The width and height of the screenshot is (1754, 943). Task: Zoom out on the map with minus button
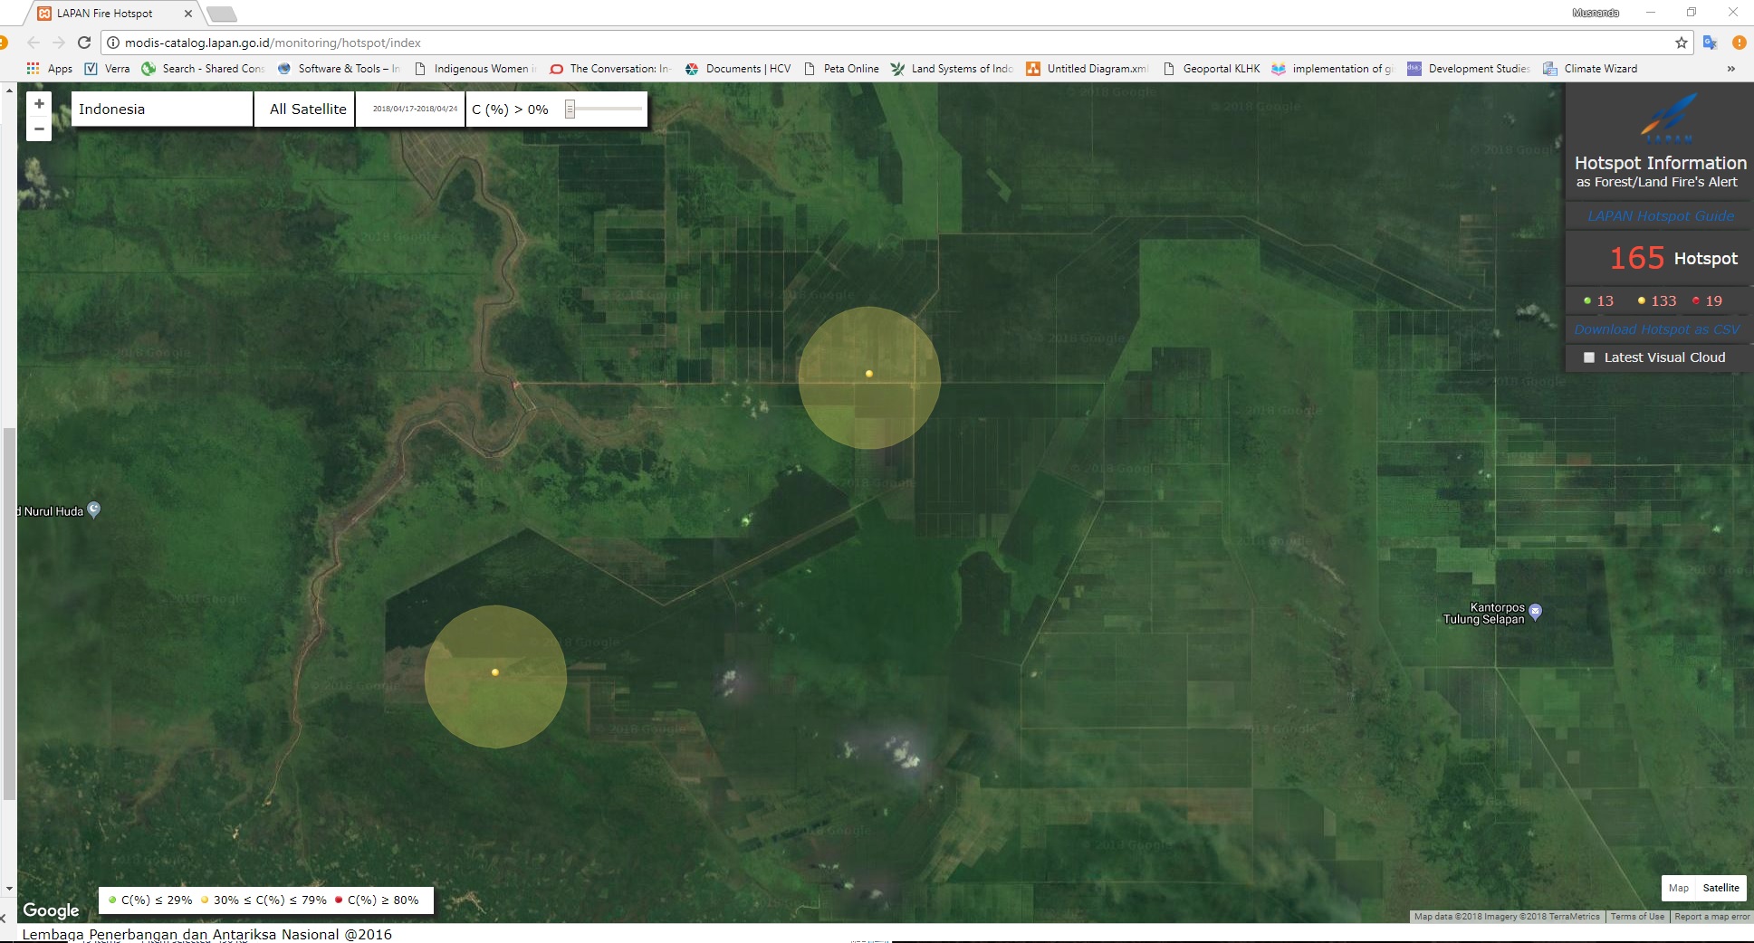(39, 129)
